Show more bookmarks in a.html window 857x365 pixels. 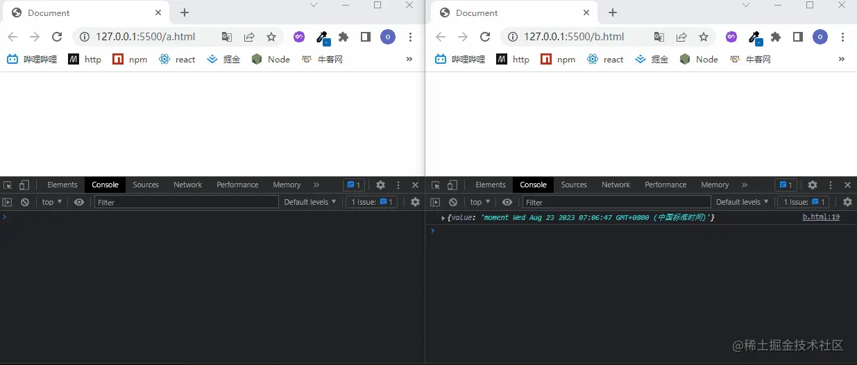point(409,59)
